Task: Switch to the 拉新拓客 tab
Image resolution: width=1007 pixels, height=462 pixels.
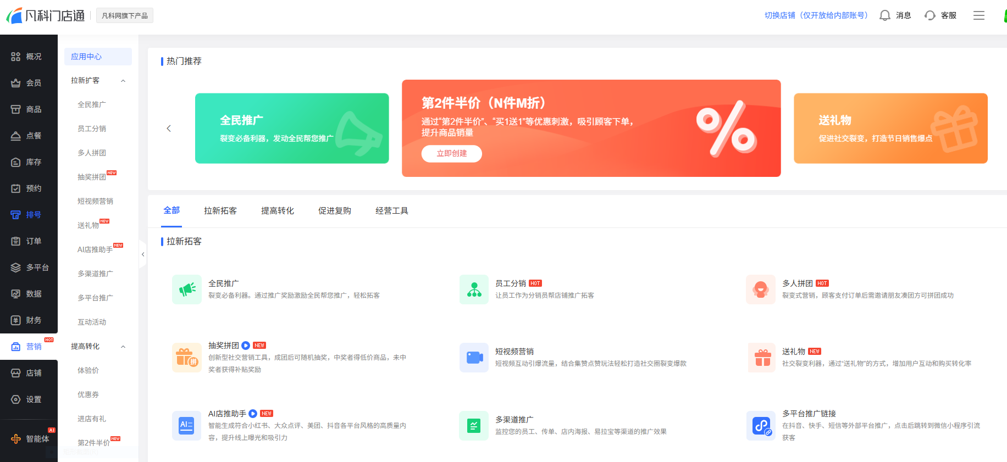Action: click(x=220, y=211)
